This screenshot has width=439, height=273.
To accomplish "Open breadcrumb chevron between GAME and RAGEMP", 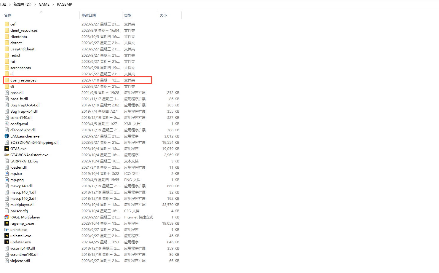I will tap(53, 4).
